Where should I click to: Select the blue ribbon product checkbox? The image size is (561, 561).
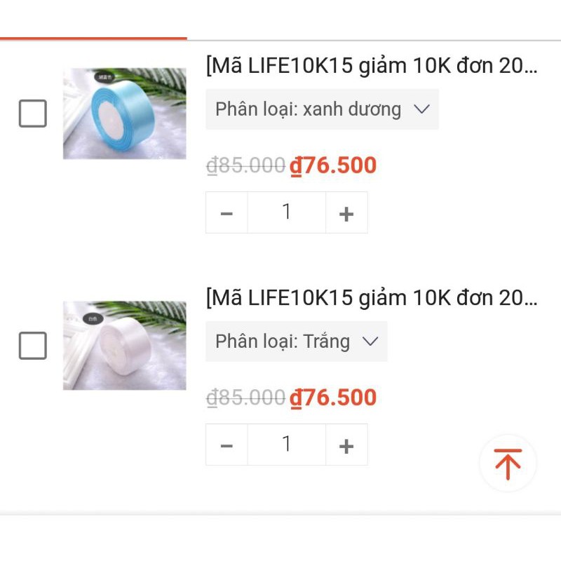[x=33, y=114]
